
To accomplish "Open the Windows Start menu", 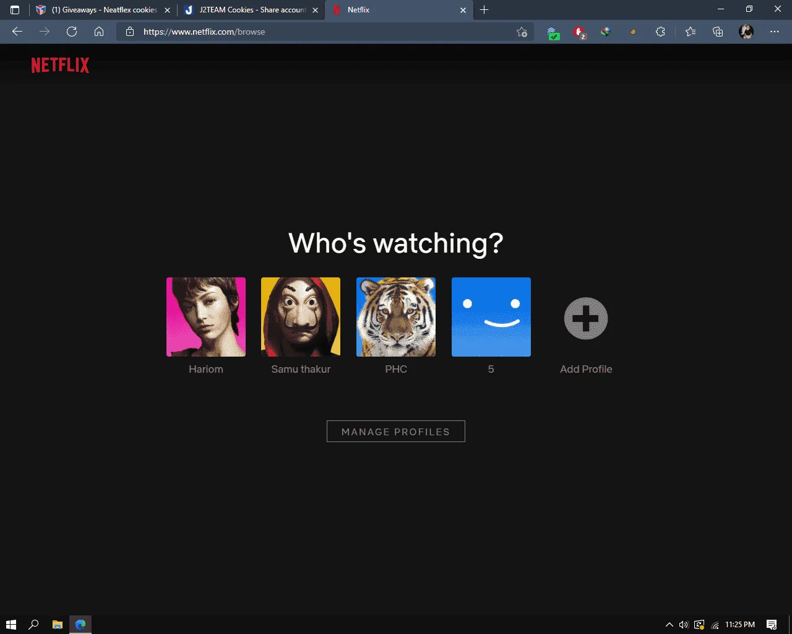I will coord(11,625).
